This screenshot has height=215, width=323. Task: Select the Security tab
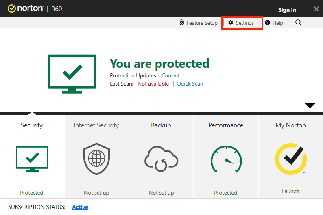pos(32,125)
